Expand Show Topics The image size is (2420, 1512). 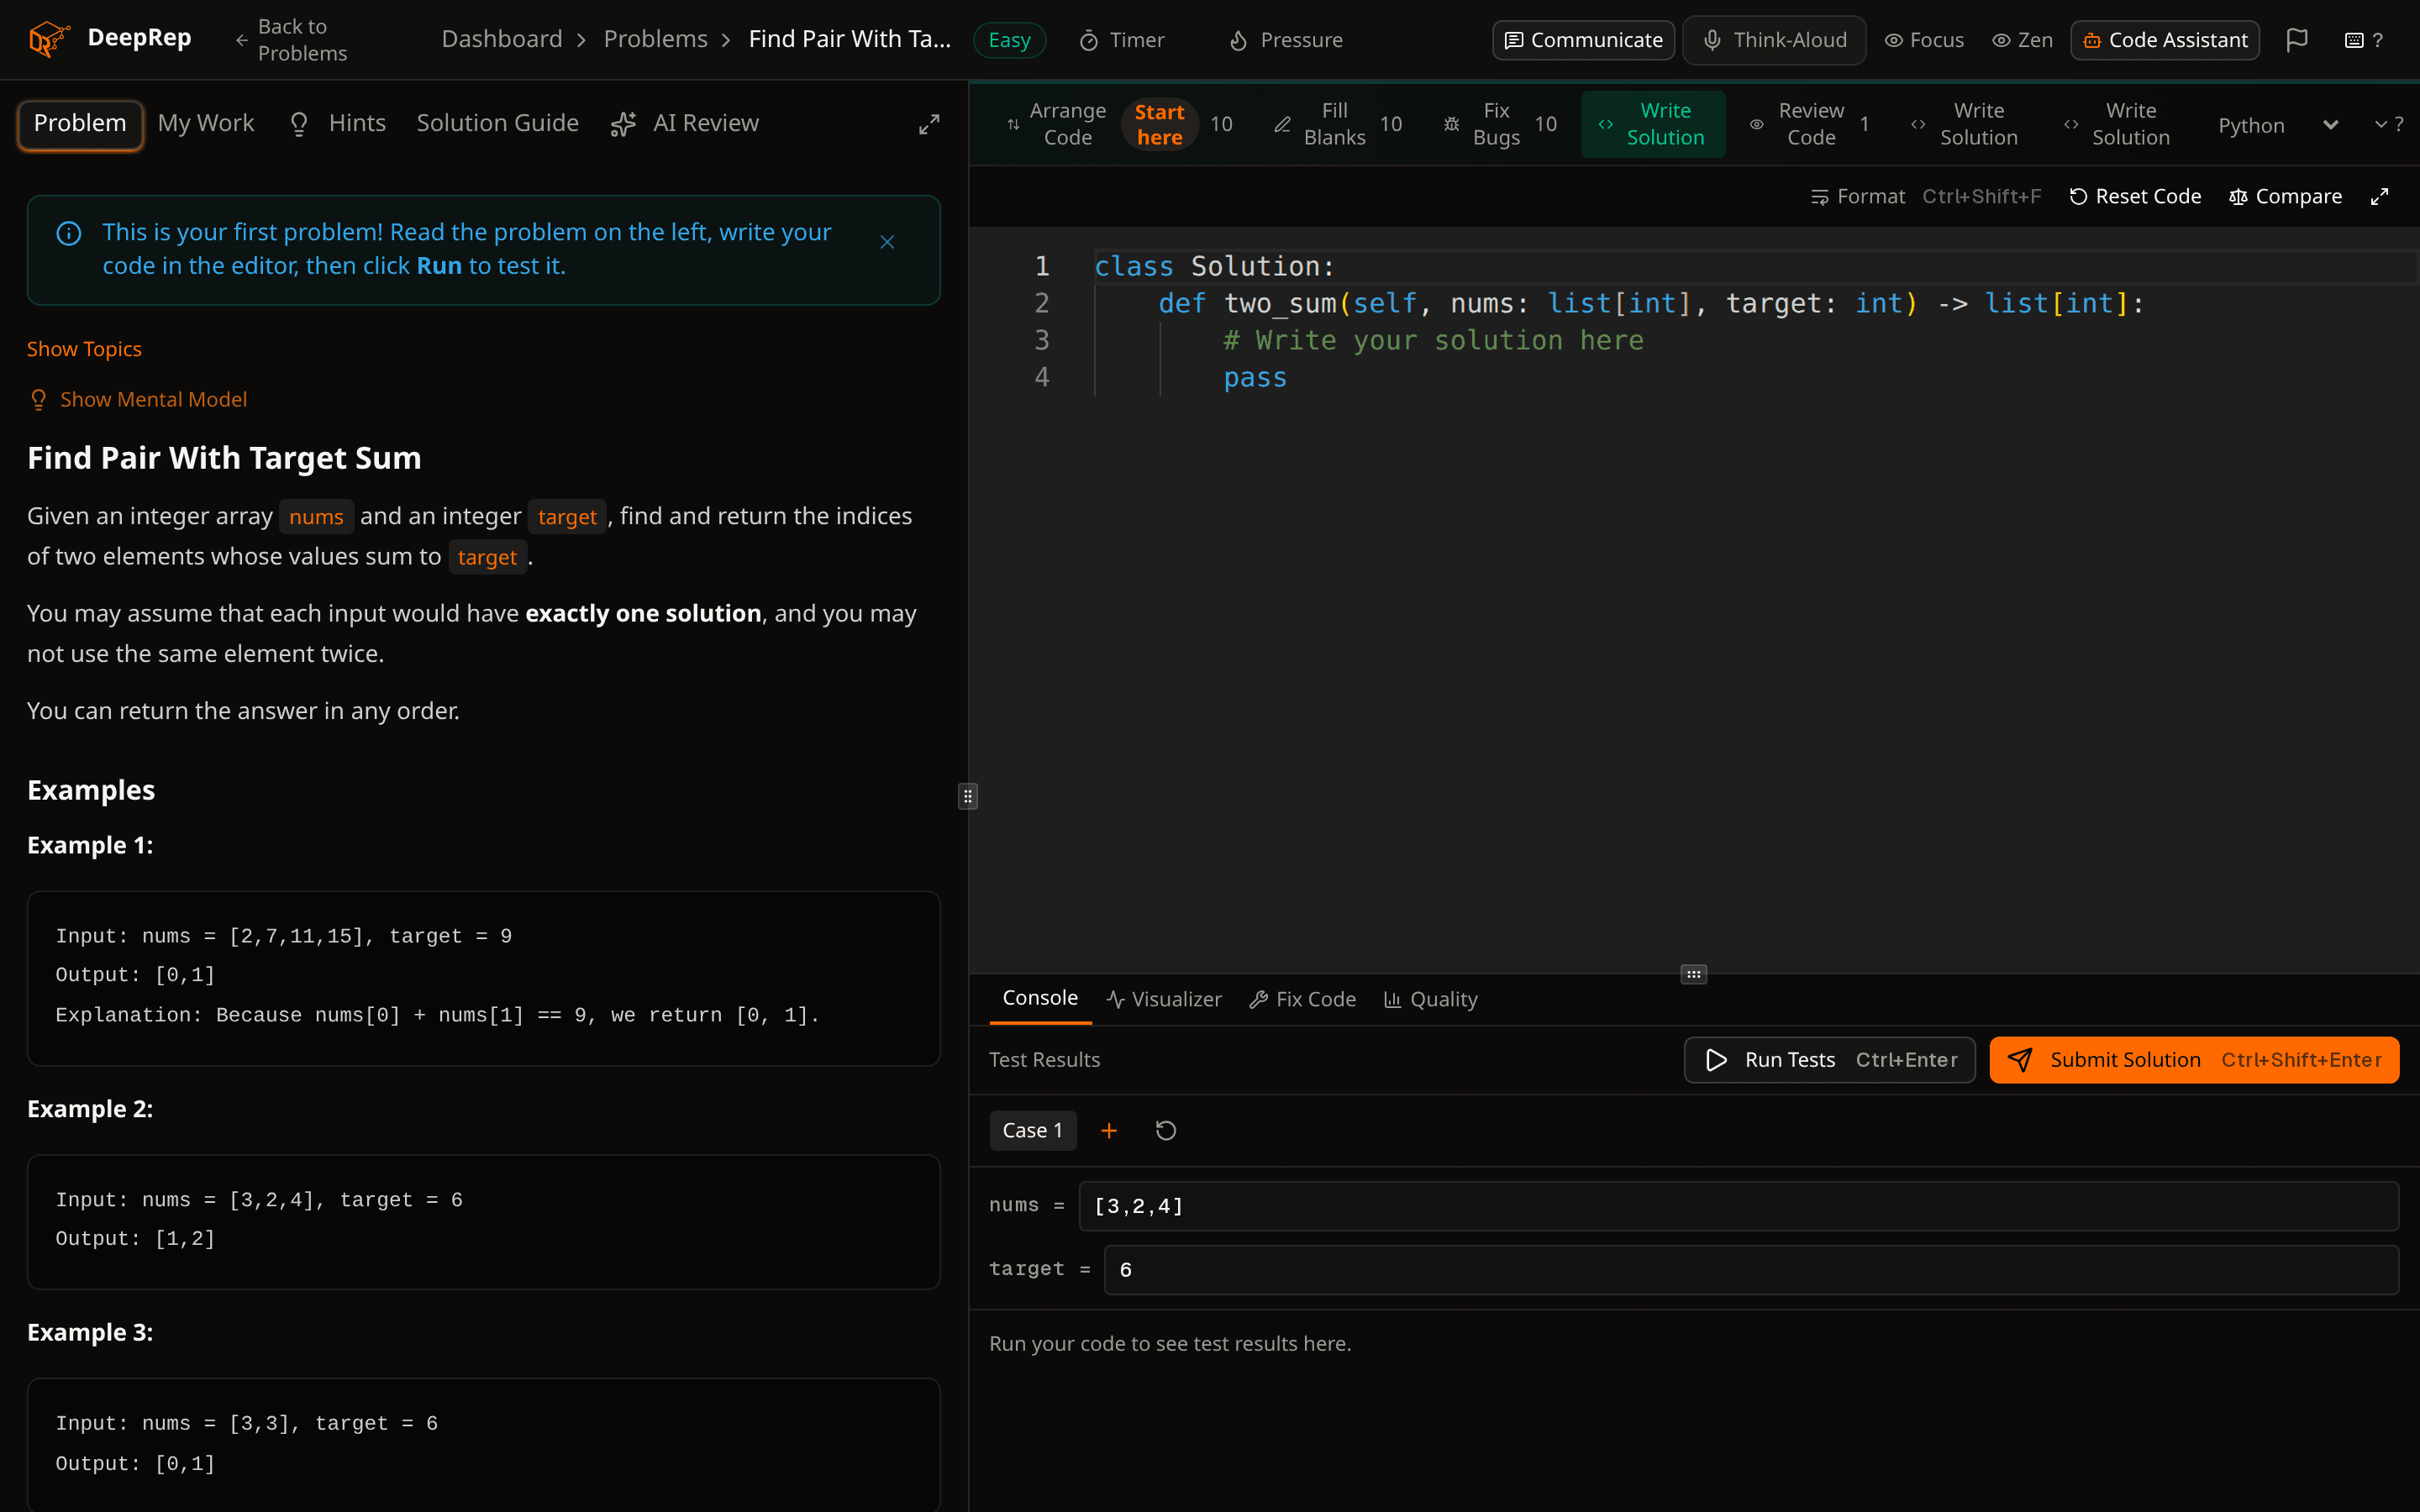(x=84, y=349)
